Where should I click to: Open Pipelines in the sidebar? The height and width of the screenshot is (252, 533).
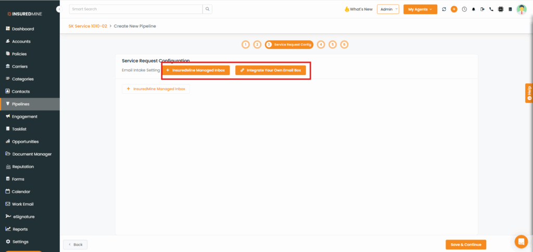click(30, 104)
